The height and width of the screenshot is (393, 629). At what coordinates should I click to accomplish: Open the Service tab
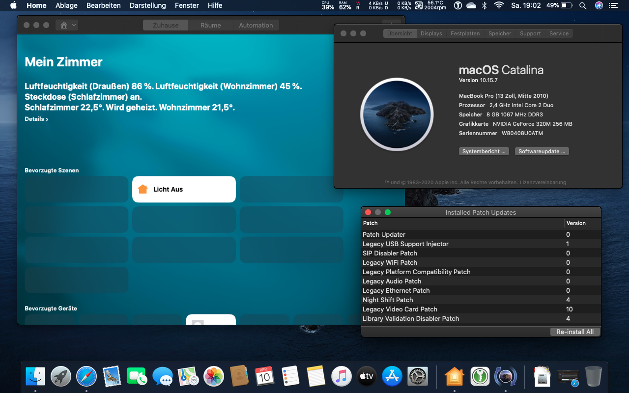tap(559, 33)
